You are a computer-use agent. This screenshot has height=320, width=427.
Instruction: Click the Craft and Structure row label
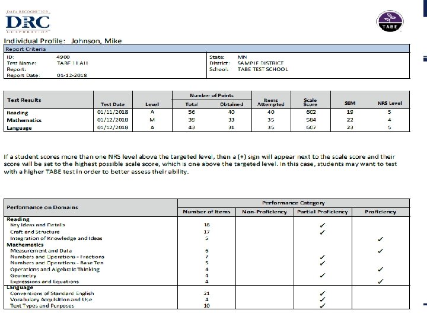34,232
